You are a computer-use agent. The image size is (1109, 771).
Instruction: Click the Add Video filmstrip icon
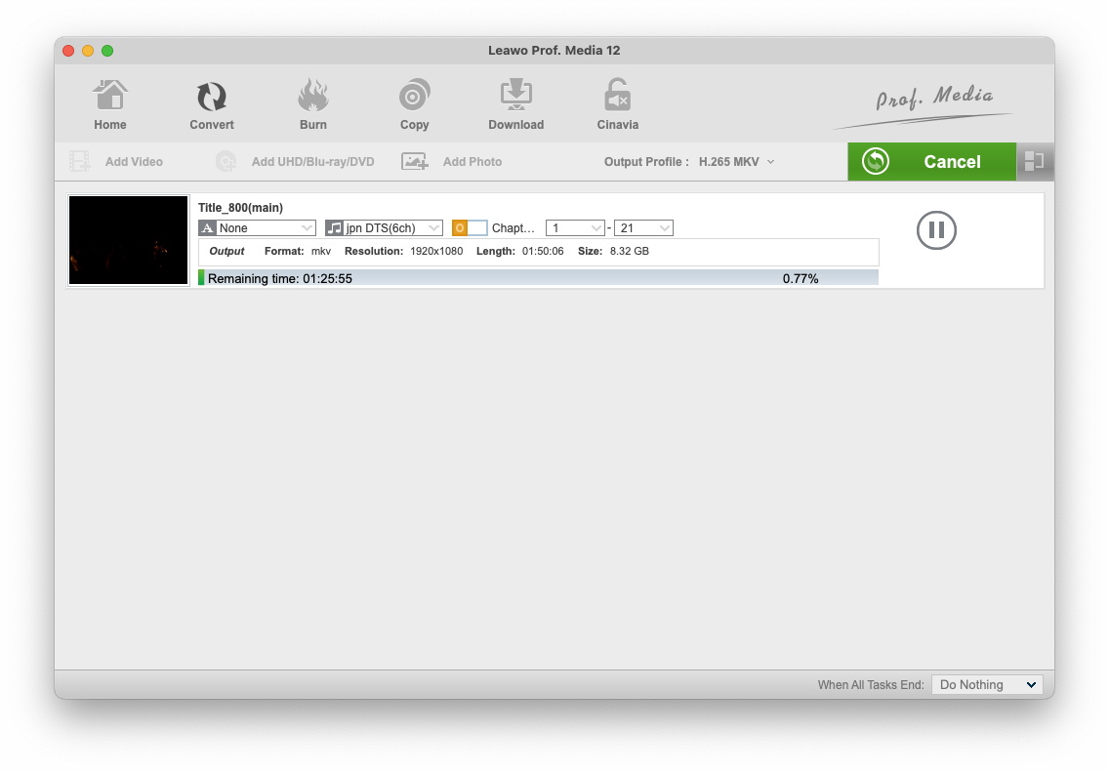tap(79, 161)
